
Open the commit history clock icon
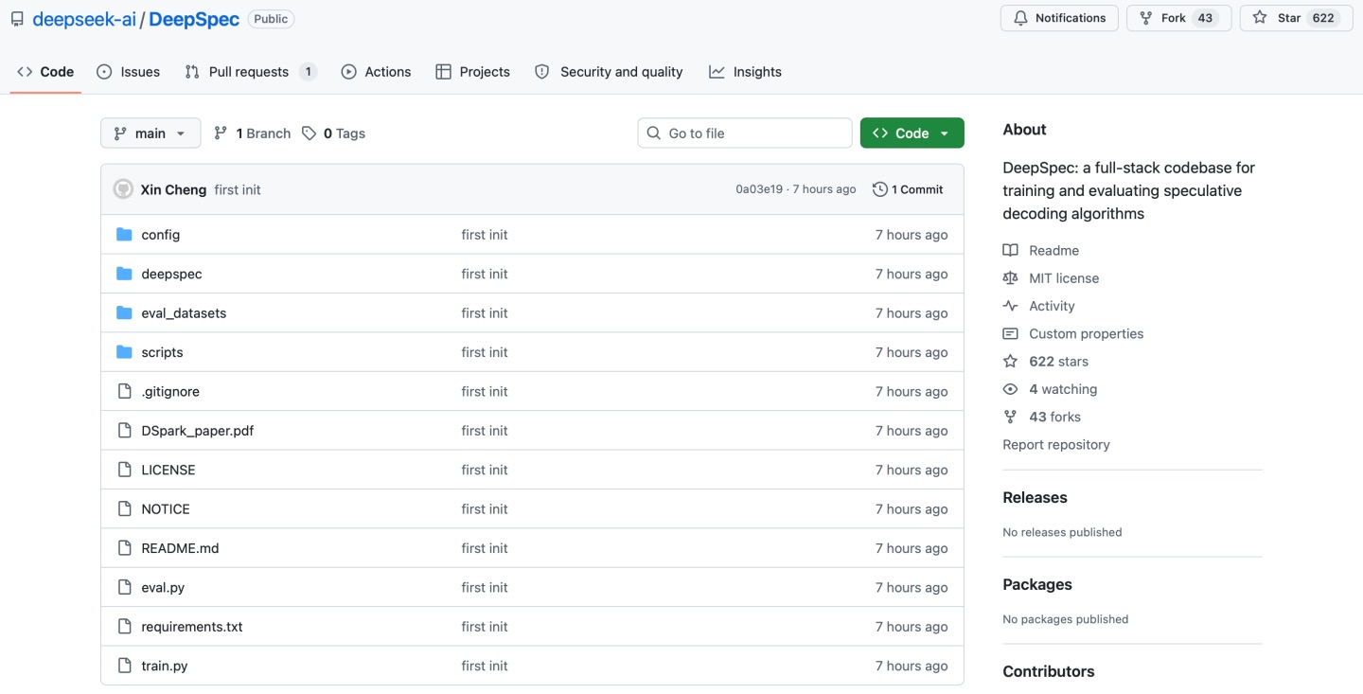point(879,189)
